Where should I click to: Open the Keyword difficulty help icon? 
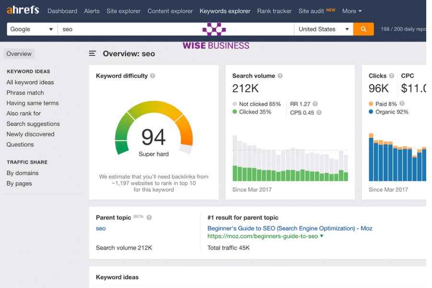coord(153,76)
